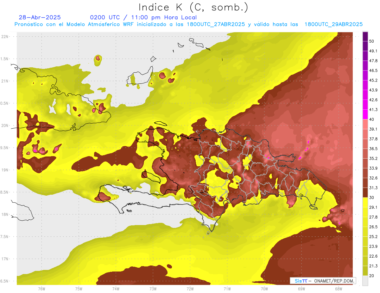Viewport: 380px width, 293px height.
Task: Click the colorbar label '25.2'
Action: (x=373, y=237)
